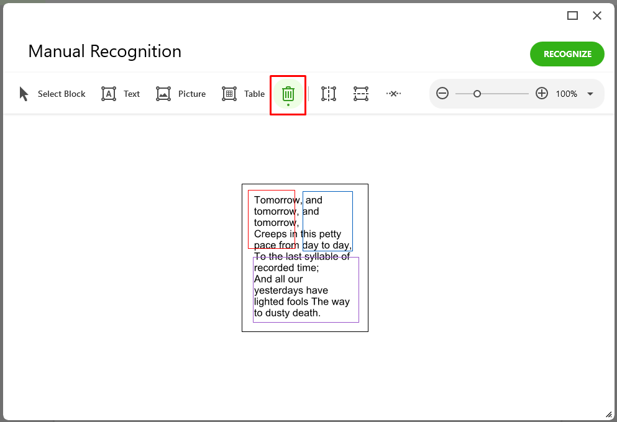Image resolution: width=617 pixels, height=422 pixels.
Task: Close the Manual Recognition window
Action: coord(597,16)
